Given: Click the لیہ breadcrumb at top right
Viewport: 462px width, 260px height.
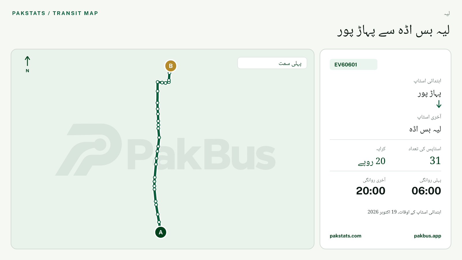Looking at the screenshot, I should [447, 14].
